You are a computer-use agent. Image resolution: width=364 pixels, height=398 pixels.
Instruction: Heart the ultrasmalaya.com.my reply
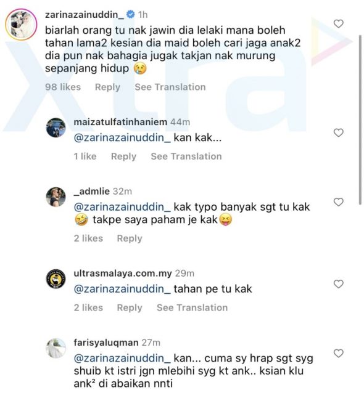click(x=338, y=284)
